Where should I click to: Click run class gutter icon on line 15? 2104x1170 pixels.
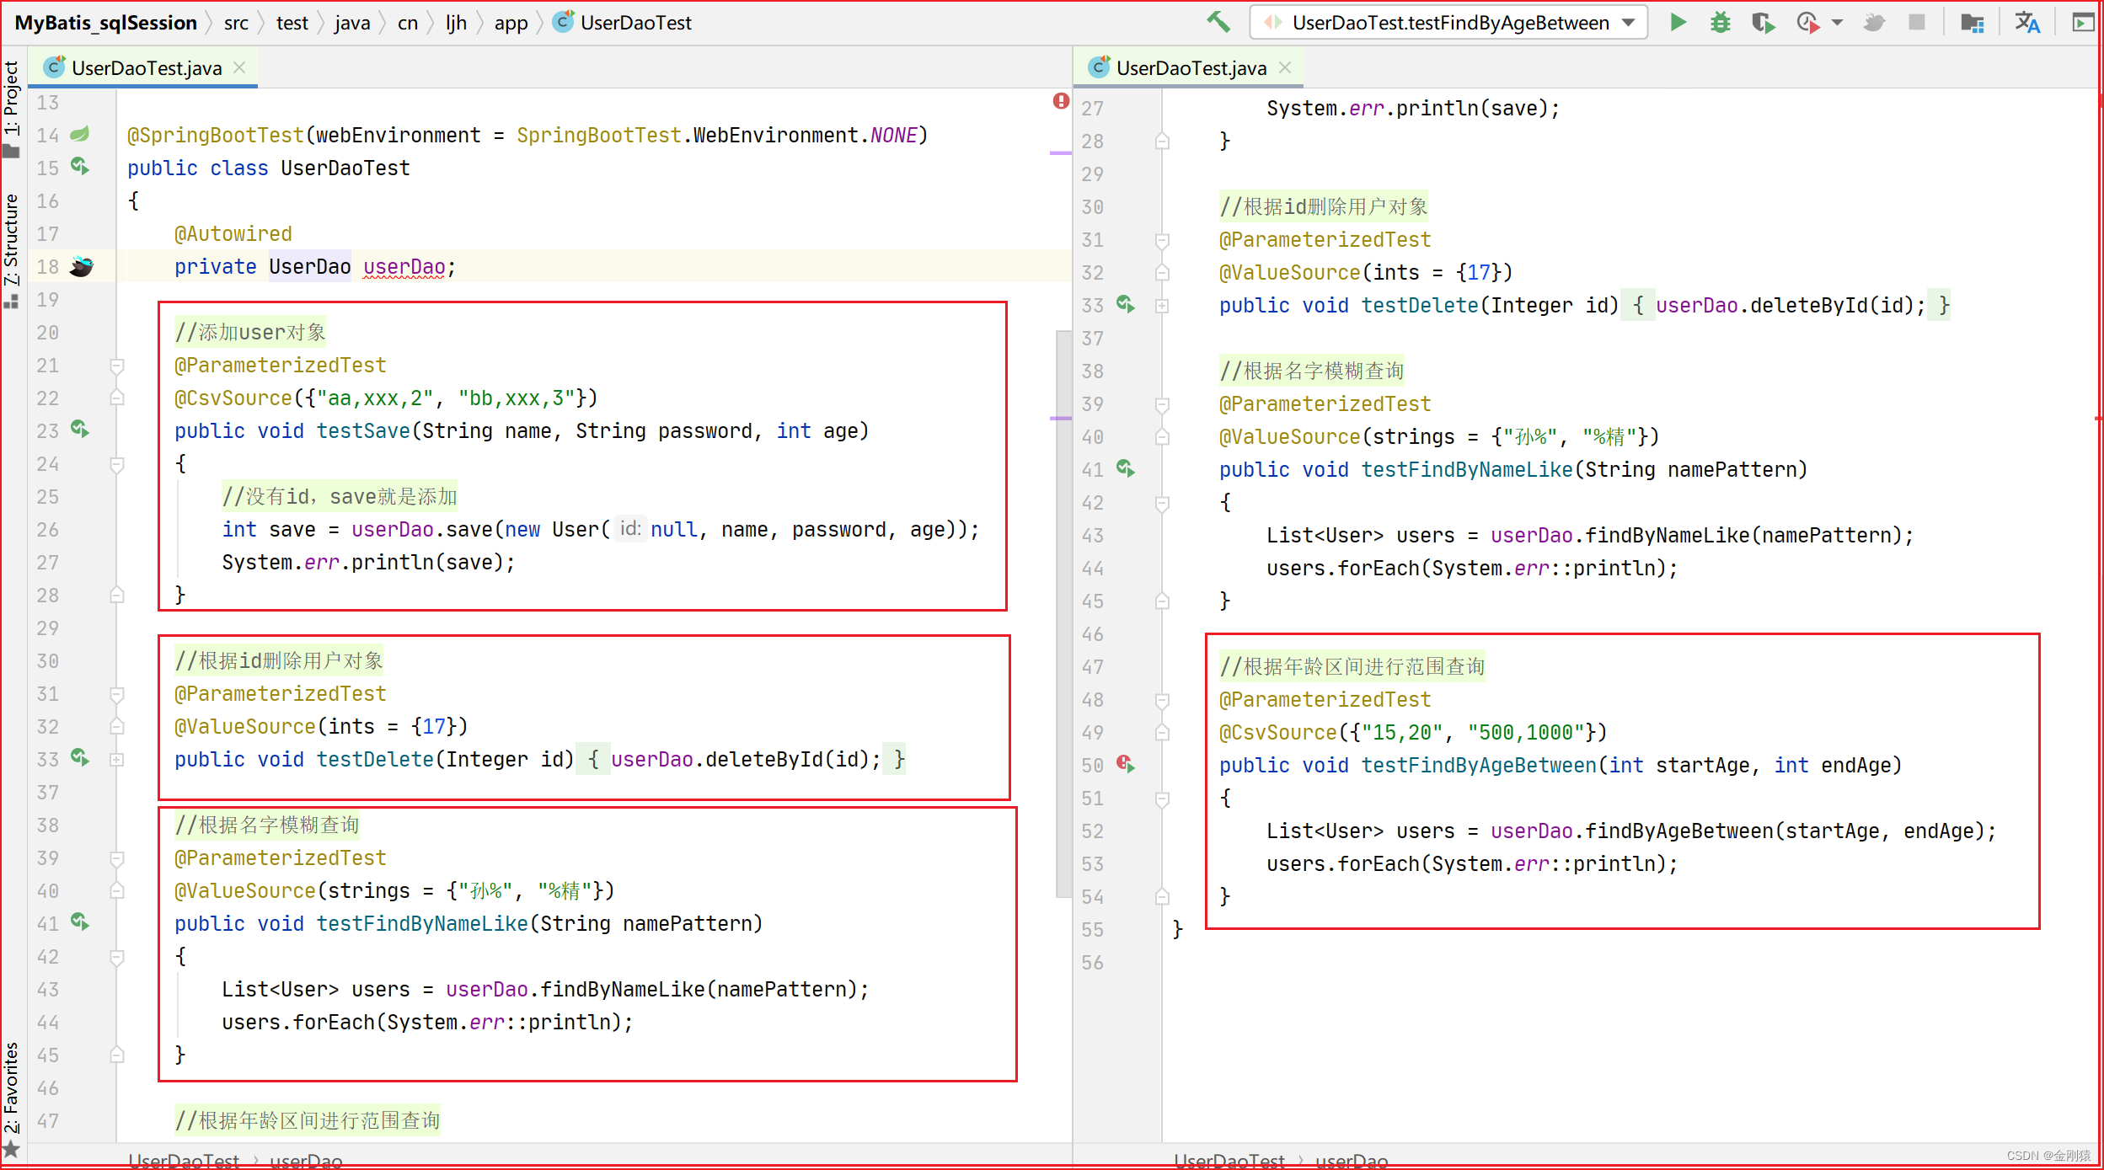coord(80,167)
